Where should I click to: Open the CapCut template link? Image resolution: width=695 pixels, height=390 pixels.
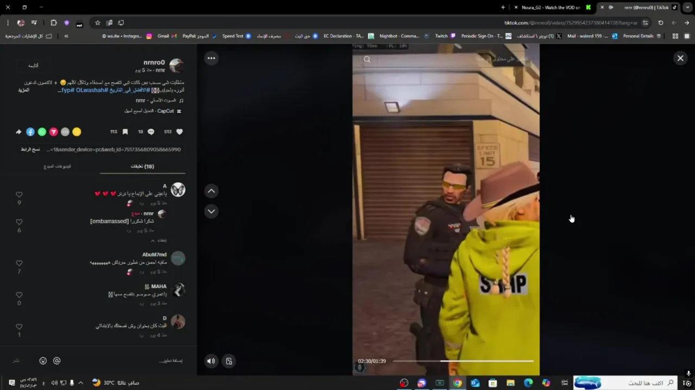[153, 110]
